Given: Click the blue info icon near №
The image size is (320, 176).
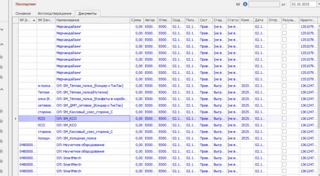Looking at the screenshot, I should 245,4.
